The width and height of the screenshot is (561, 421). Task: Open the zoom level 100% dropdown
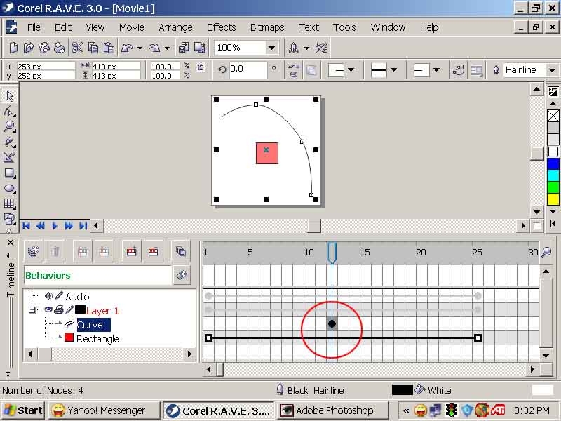tap(271, 48)
